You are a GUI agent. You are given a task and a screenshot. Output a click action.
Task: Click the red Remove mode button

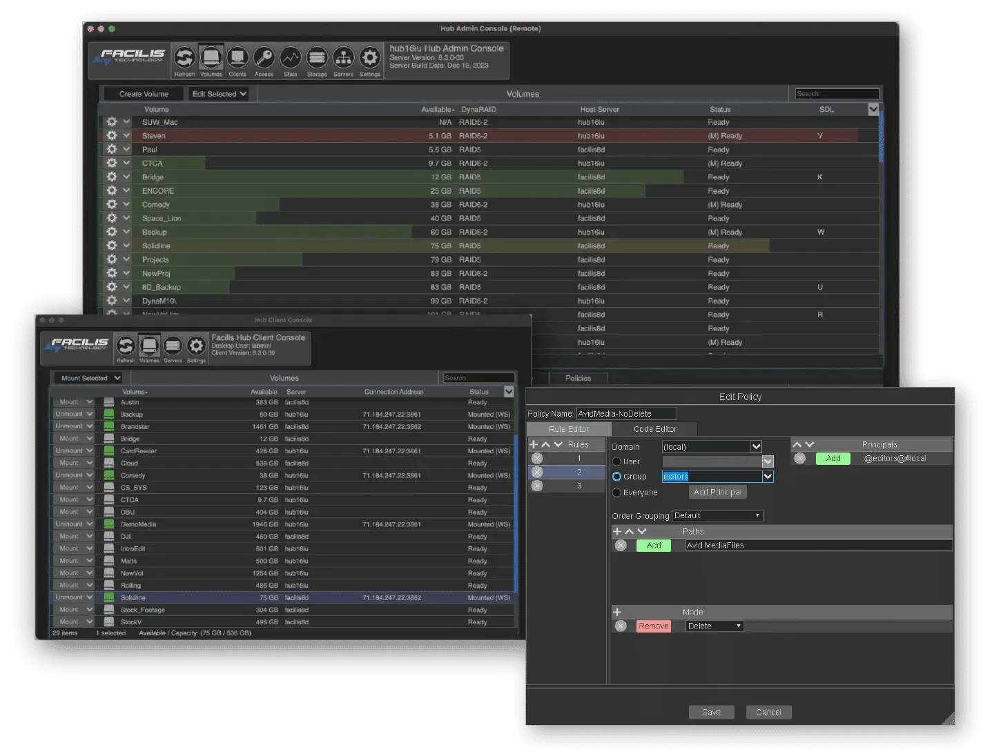click(653, 626)
